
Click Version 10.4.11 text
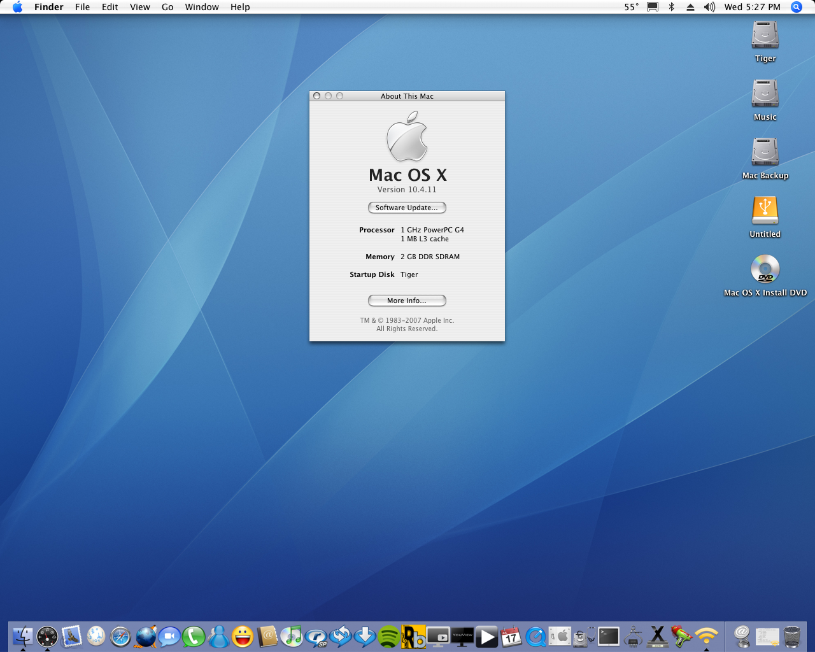(407, 190)
